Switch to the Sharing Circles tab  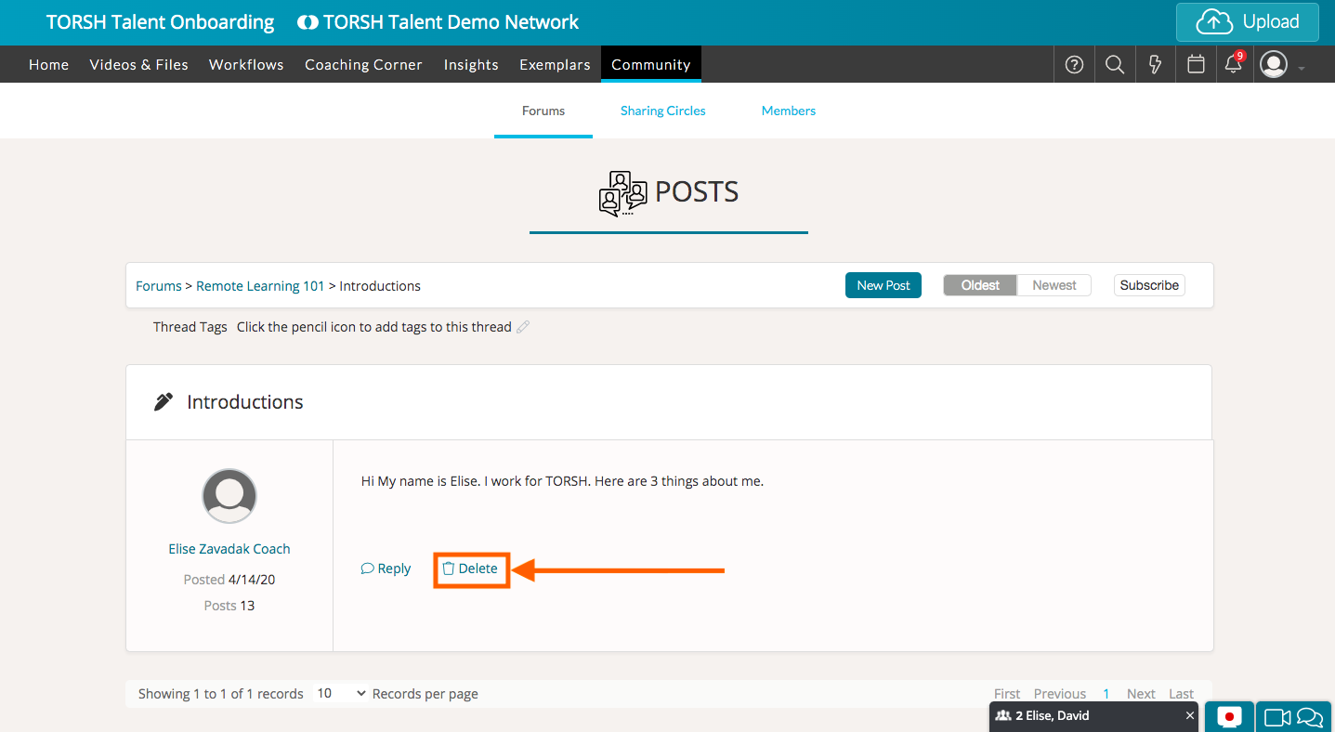[662, 111]
